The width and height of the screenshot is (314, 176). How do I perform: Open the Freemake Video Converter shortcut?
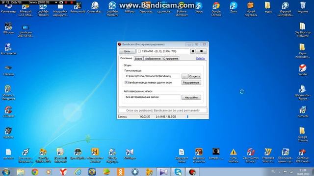pyautogui.click(x=268, y=155)
